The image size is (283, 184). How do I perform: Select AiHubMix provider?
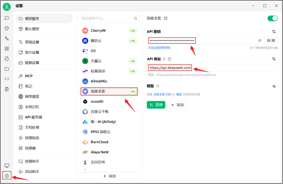tap(109, 81)
